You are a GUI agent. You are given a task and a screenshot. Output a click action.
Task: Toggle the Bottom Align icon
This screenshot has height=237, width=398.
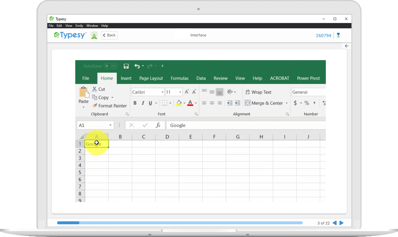coord(220,92)
